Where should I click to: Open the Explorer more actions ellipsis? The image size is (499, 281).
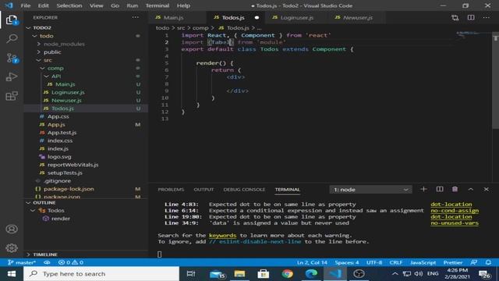(135, 17)
